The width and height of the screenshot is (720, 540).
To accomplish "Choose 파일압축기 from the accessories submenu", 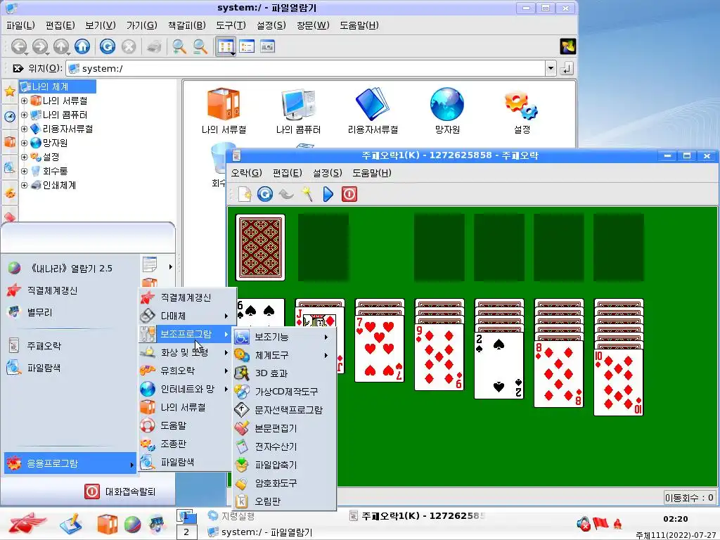I will click(284, 465).
